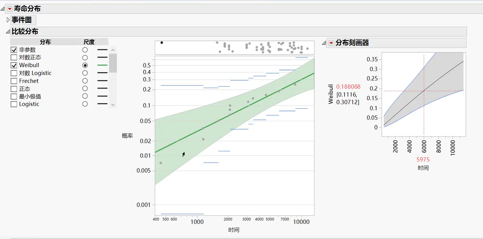Viewport: 483px width, 239px height.
Task: Select the 非参数 scale radio button
Action: pos(85,50)
